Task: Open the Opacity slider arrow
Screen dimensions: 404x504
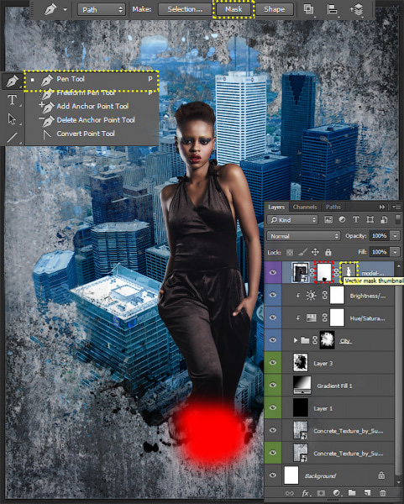Action: click(395, 236)
